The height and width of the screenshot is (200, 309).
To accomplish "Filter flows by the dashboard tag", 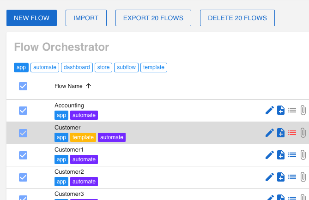I will (77, 67).
